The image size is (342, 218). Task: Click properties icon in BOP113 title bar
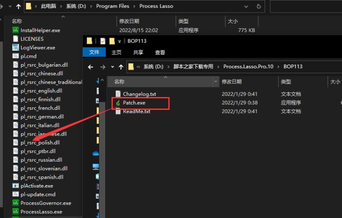103,41
